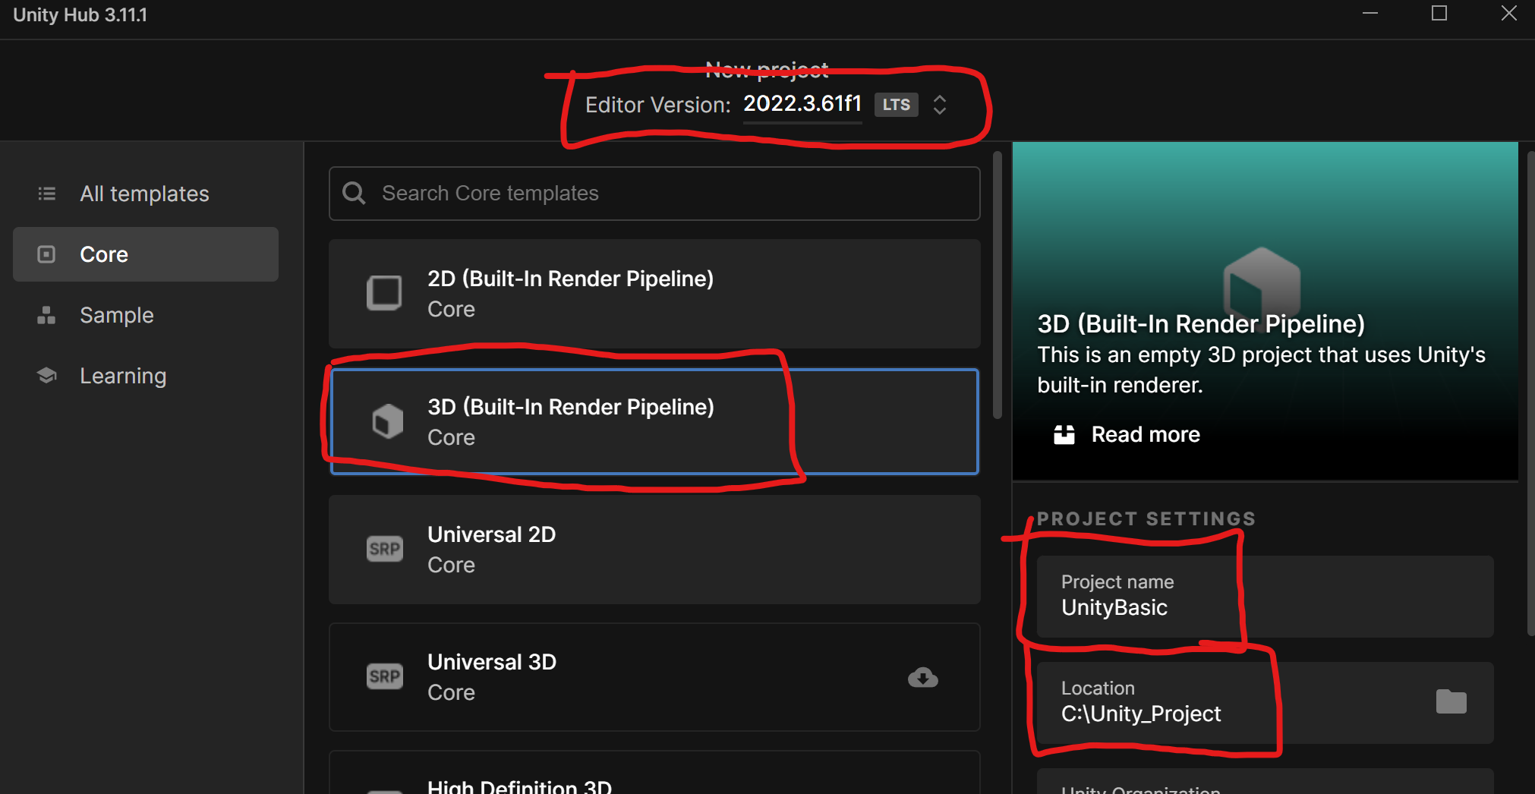Viewport: 1535px width, 794px height.
Task: Select the All templates category
Action: [x=146, y=194]
